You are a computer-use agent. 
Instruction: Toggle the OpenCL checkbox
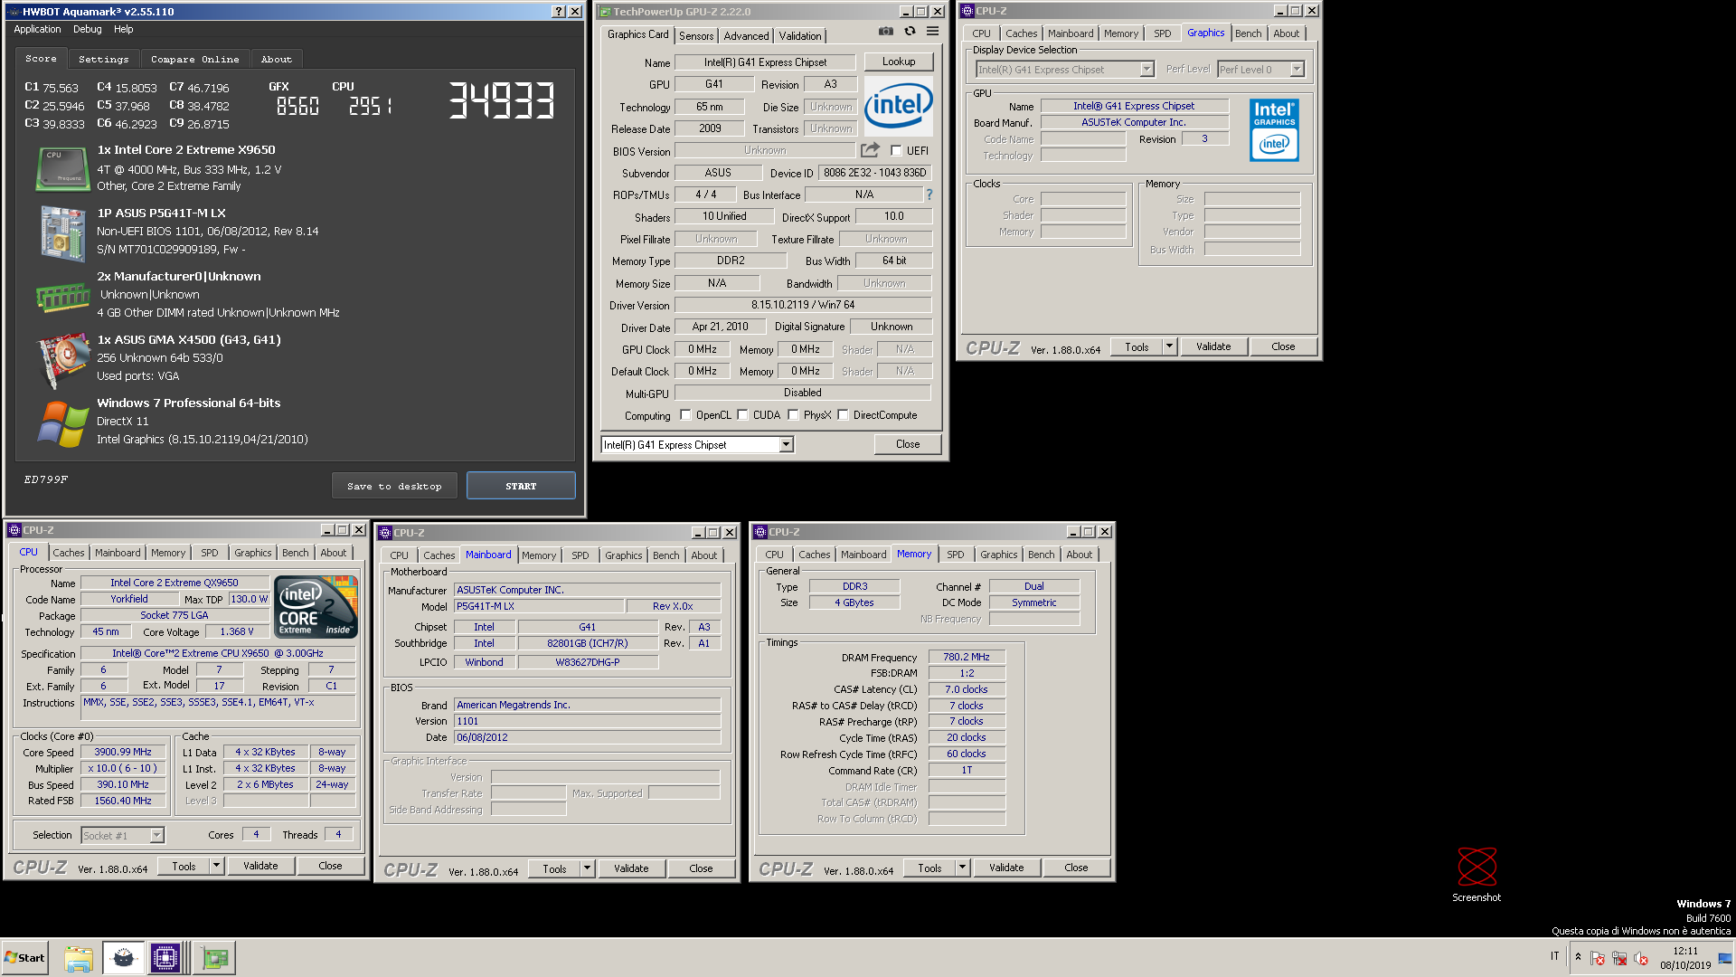click(x=685, y=415)
